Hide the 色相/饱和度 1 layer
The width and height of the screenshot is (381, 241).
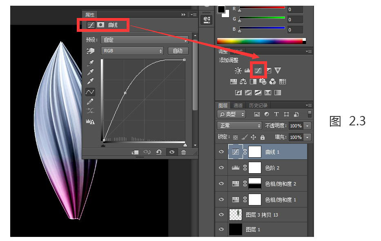[221, 199]
